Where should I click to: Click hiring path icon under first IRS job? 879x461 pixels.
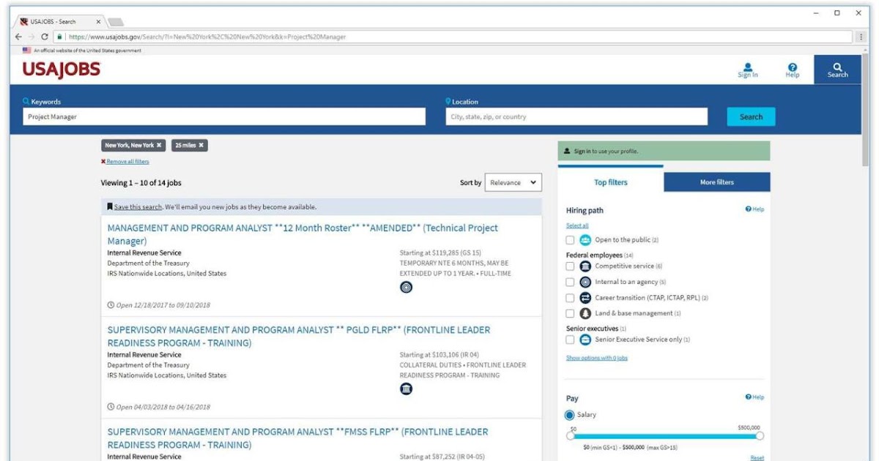click(x=406, y=288)
